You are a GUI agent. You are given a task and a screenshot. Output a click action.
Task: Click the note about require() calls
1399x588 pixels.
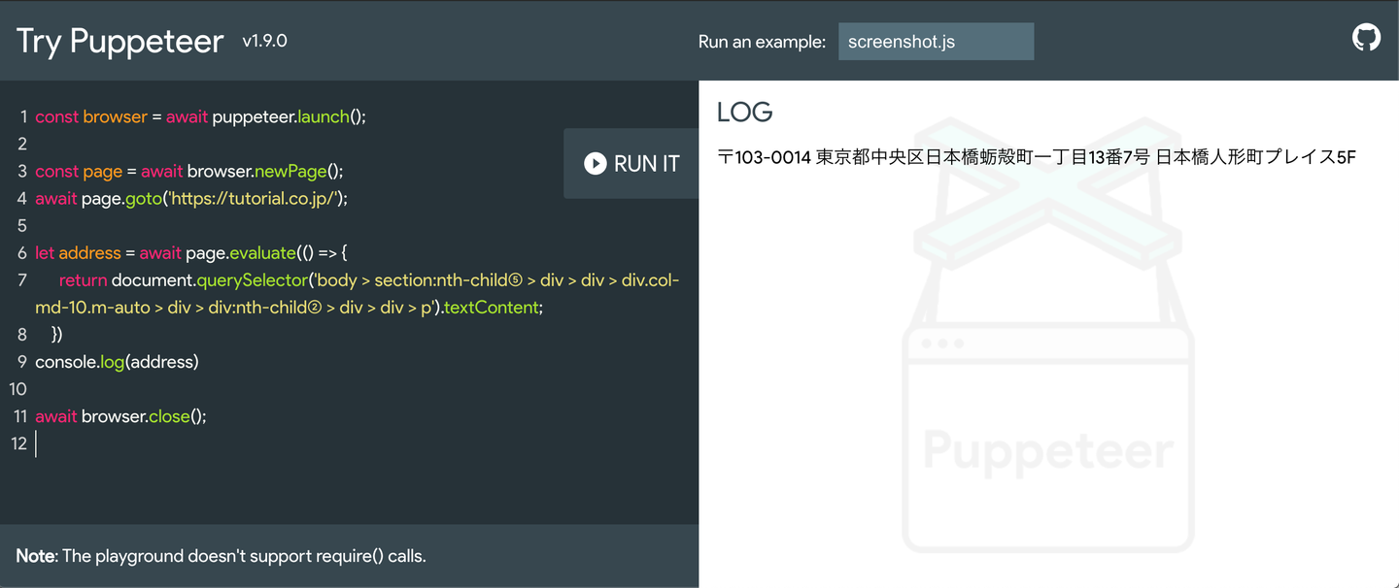[x=222, y=556]
